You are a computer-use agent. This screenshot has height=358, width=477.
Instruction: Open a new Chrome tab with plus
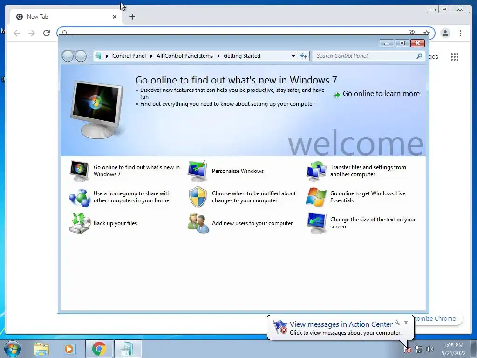pyautogui.click(x=132, y=17)
